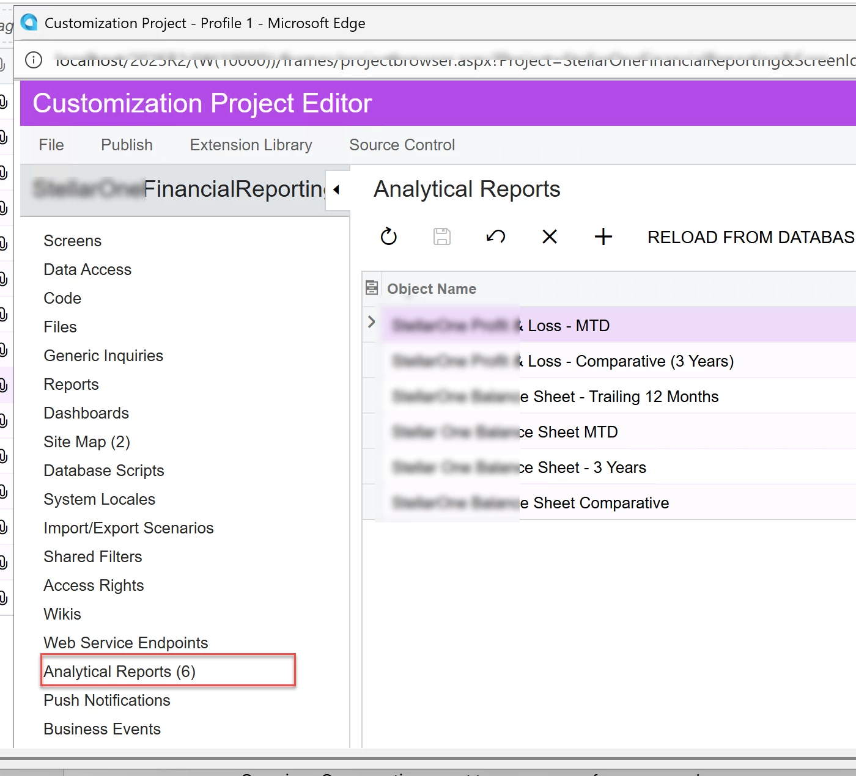The image size is (856, 776).
Task: Select System Locales item
Action: point(99,499)
